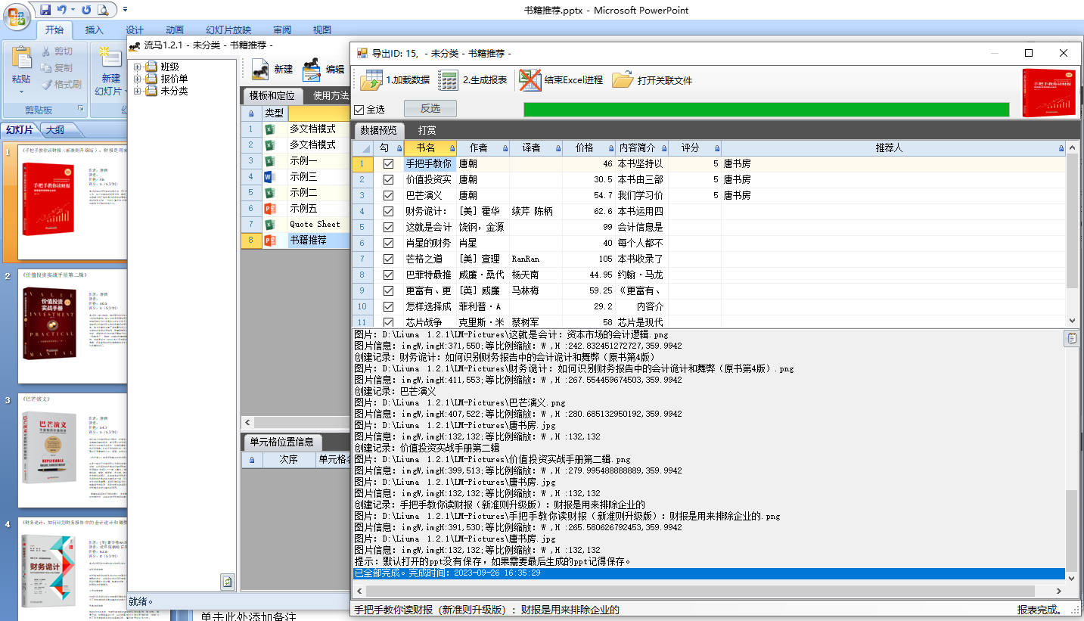The height and width of the screenshot is (621, 1084).
Task: Click the 类型 column header in template list
Action: (x=275, y=113)
